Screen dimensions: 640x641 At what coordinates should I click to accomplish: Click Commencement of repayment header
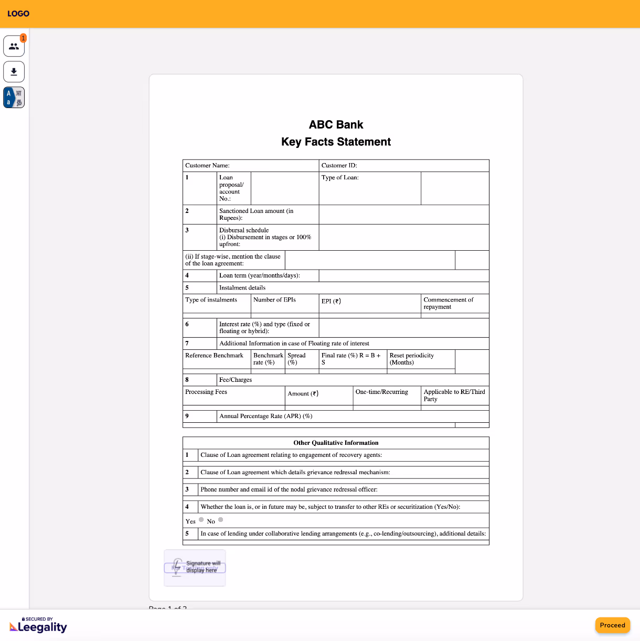click(x=455, y=304)
